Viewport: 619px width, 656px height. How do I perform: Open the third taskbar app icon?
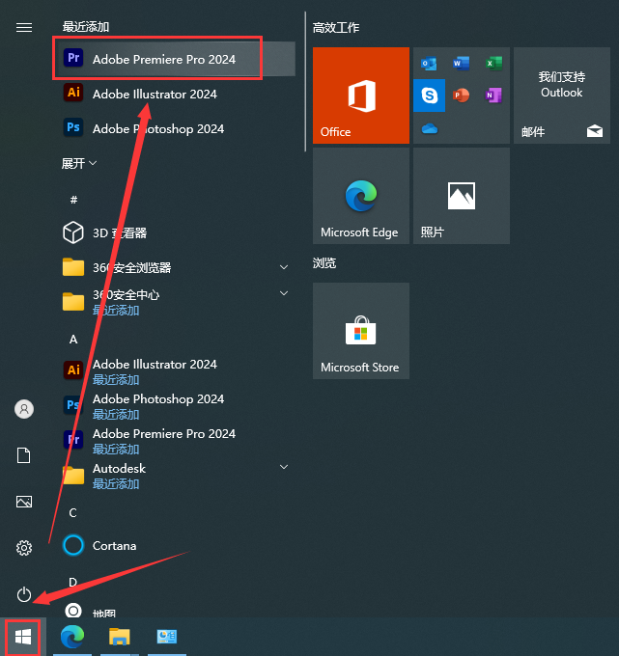coord(167,637)
